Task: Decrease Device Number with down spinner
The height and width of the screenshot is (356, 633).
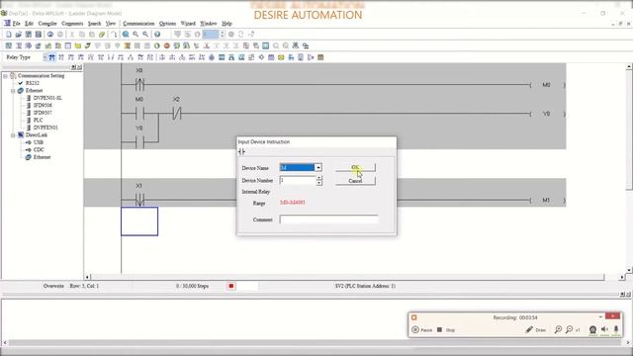Action: (318, 183)
